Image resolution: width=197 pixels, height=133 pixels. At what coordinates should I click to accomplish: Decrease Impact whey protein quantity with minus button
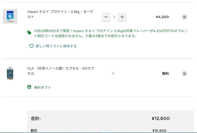click(106, 17)
